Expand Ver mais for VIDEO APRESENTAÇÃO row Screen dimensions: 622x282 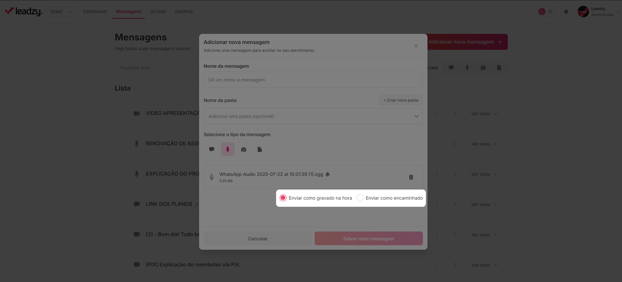(x=484, y=114)
